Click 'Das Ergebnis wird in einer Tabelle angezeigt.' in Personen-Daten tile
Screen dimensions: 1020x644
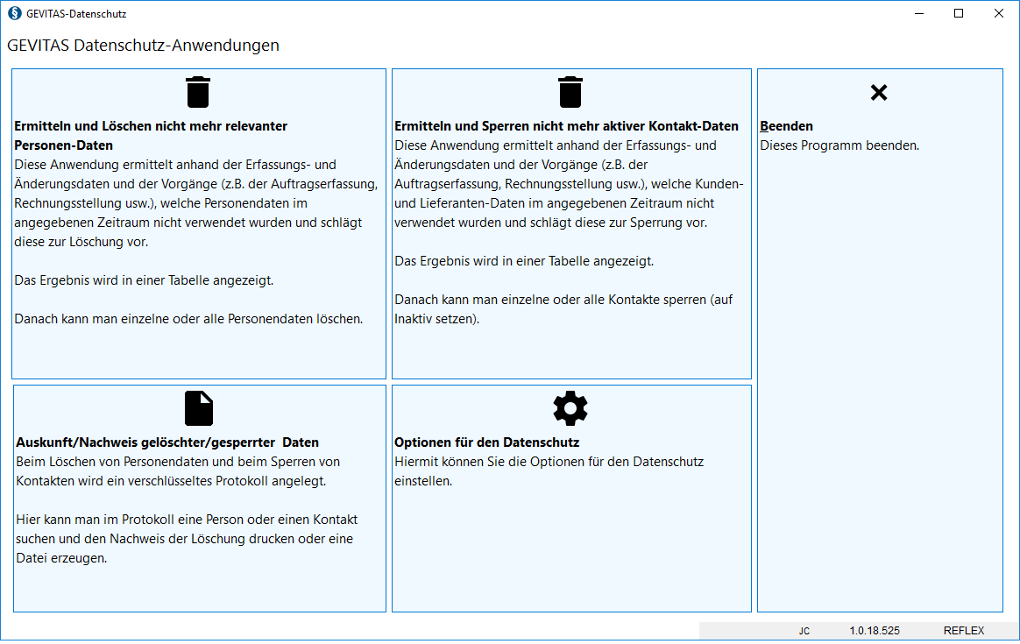click(x=144, y=280)
